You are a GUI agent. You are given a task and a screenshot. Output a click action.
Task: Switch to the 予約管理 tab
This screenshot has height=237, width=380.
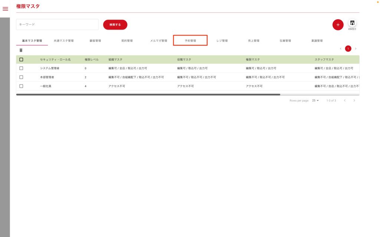(190, 41)
